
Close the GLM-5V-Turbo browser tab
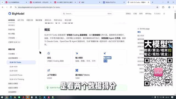[148, 2]
